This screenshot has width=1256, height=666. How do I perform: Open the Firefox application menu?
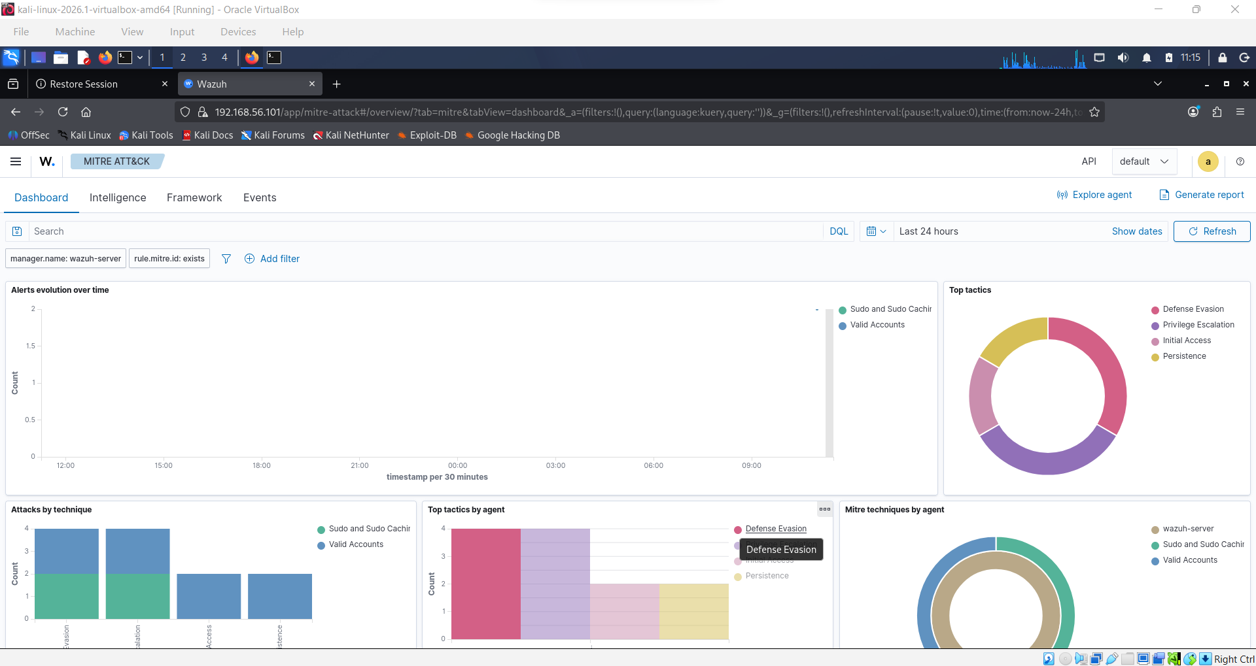point(1240,112)
